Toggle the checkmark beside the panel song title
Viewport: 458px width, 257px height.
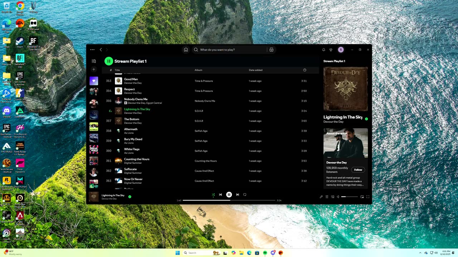click(x=366, y=119)
